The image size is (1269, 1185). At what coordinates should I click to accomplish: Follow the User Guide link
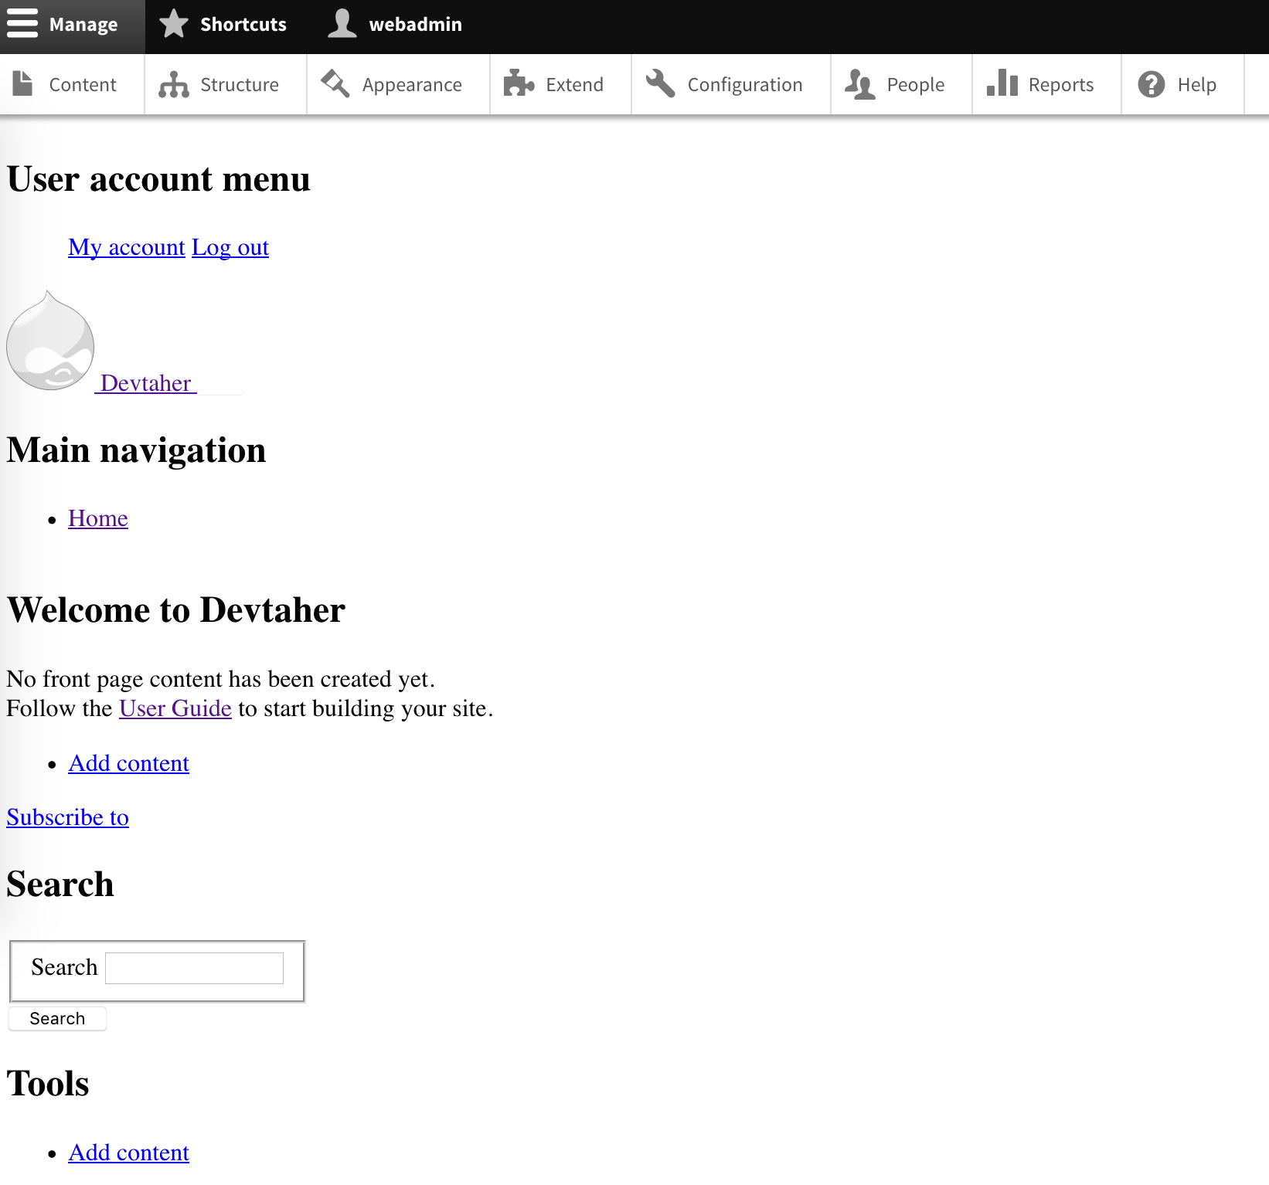[175, 708]
